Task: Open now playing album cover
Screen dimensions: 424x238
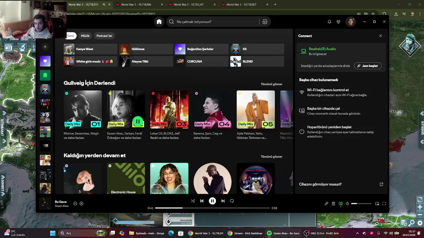Action: 45,204
